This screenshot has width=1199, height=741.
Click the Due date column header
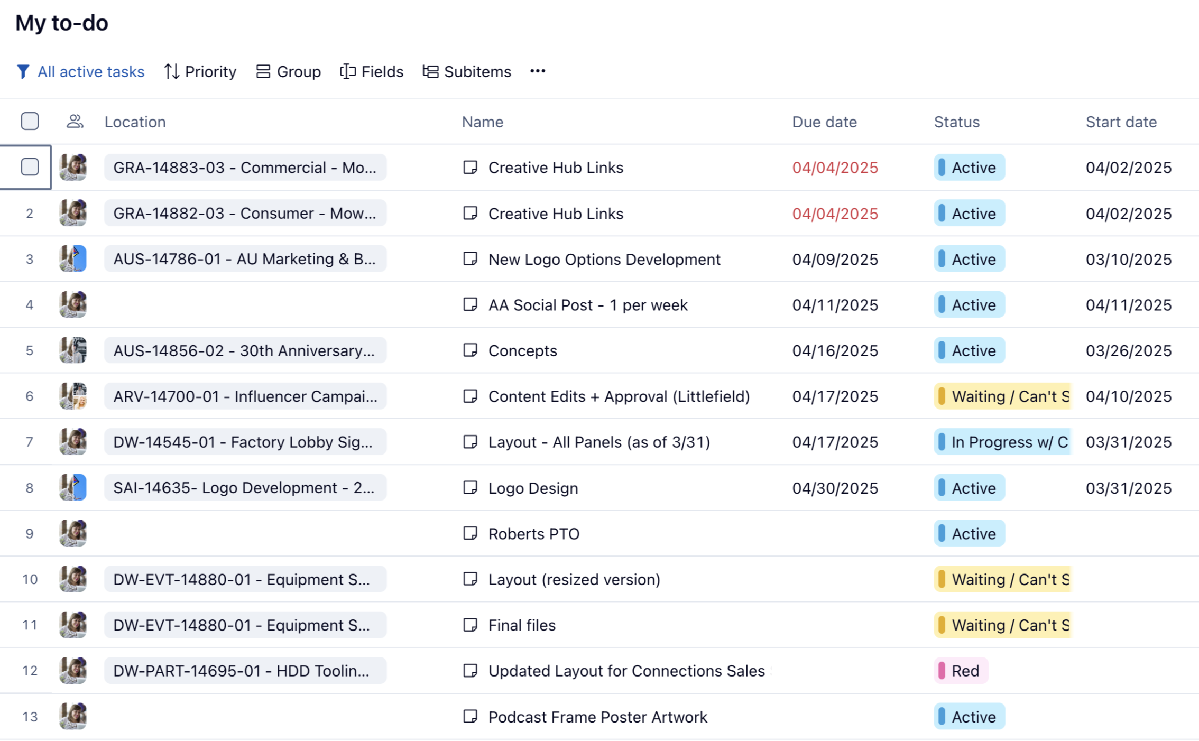pyautogui.click(x=824, y=122)
